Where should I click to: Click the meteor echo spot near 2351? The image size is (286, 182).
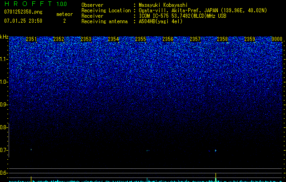point(31,150)
